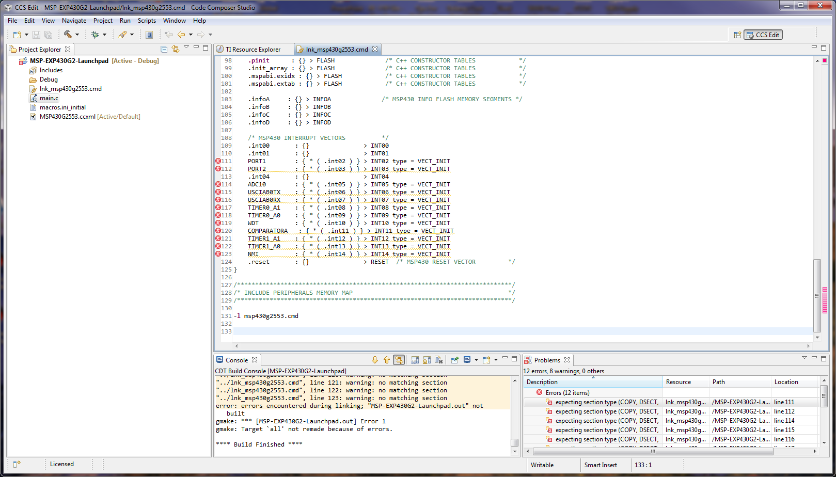Image resolution: width=836 pixels, height=477 pixels.
Task: Start debugging with the green bug icon
Action: click(x=95, y=35)
